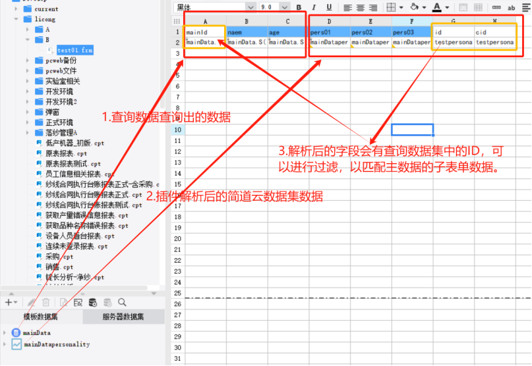The image size is (532, 366).
Task: Click the ab text insert icon
Action: pos(512,7)
